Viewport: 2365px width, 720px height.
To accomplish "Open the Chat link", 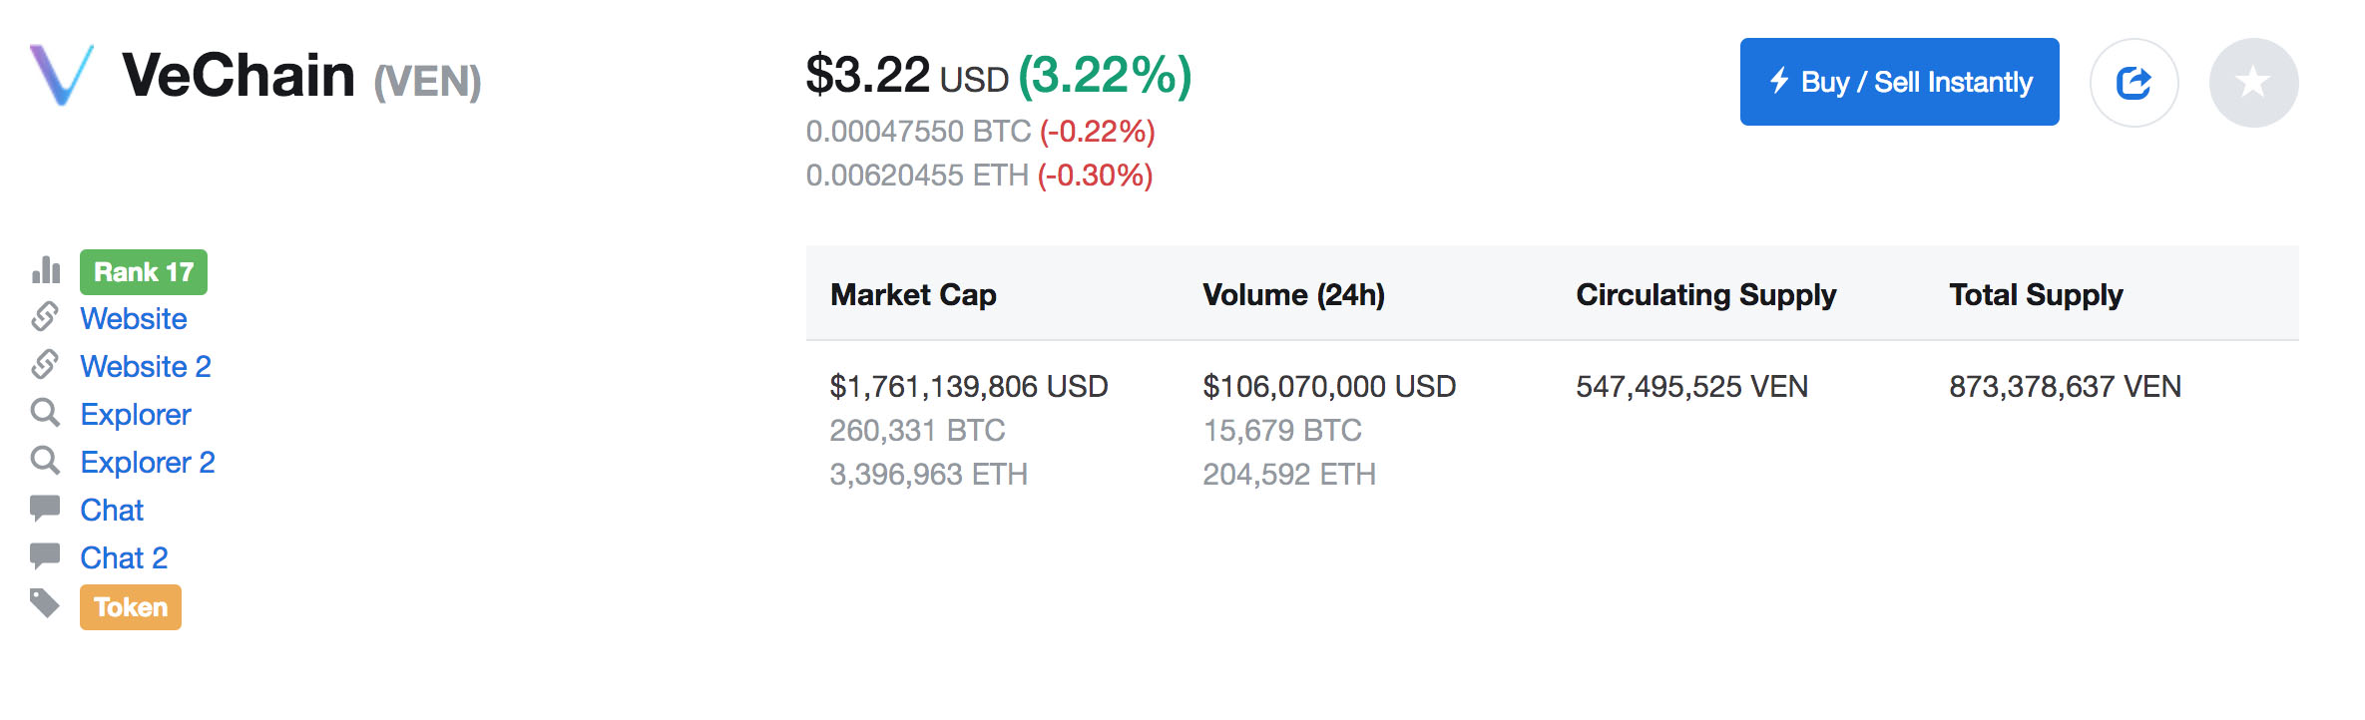I will 112,511.
